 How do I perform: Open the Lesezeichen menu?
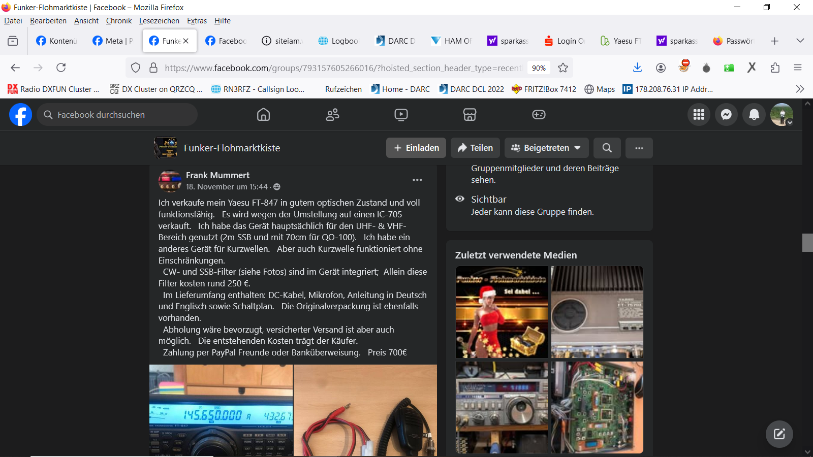pos(159,21)
